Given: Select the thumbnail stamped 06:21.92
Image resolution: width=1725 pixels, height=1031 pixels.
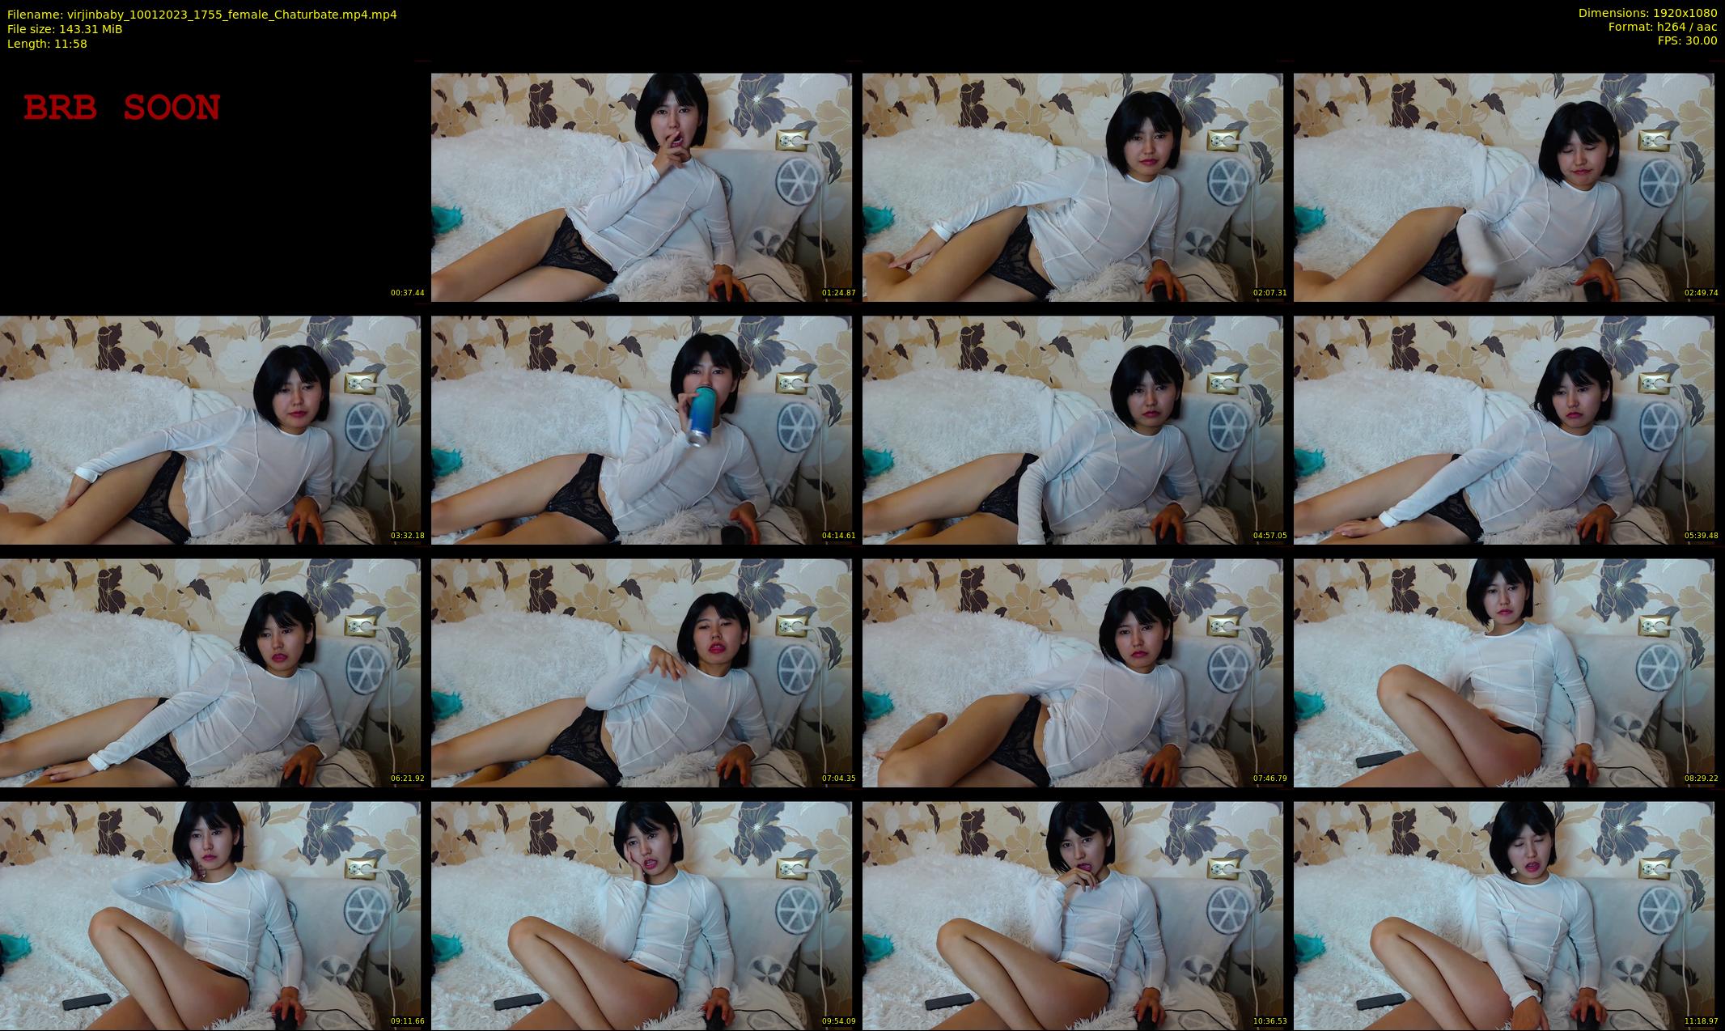Looking at the screenshot, I should (210, 672).
